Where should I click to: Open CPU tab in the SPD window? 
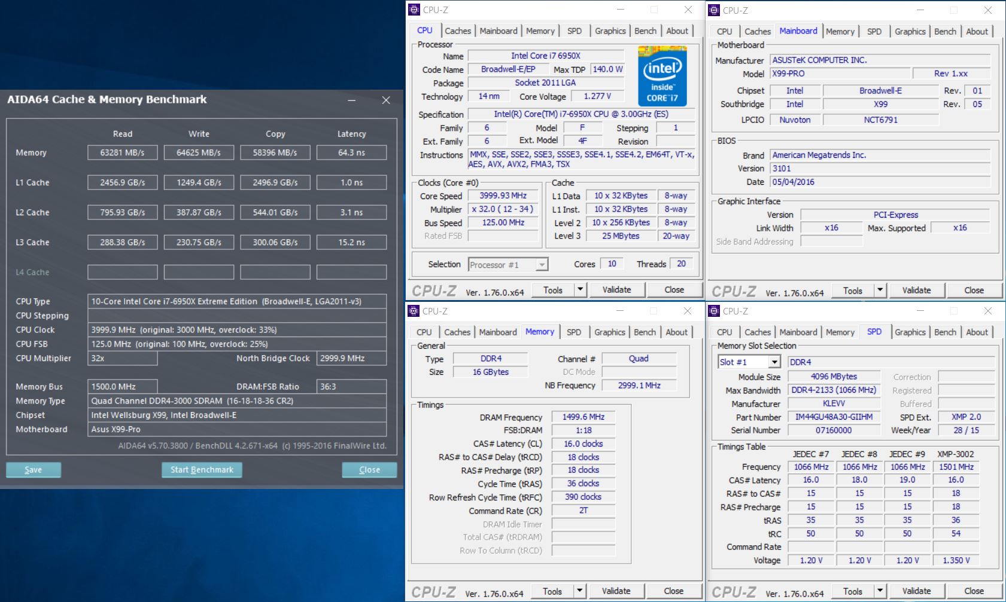click(724, 332)
